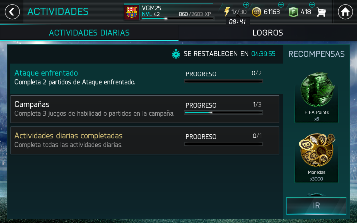Viewport: 357px width, 223px height.
Task: Tap the Campañas progress bar
Action: click(223, 113)
